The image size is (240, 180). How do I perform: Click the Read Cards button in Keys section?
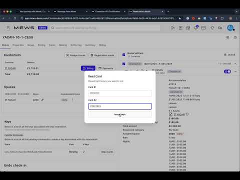point(107,152)
